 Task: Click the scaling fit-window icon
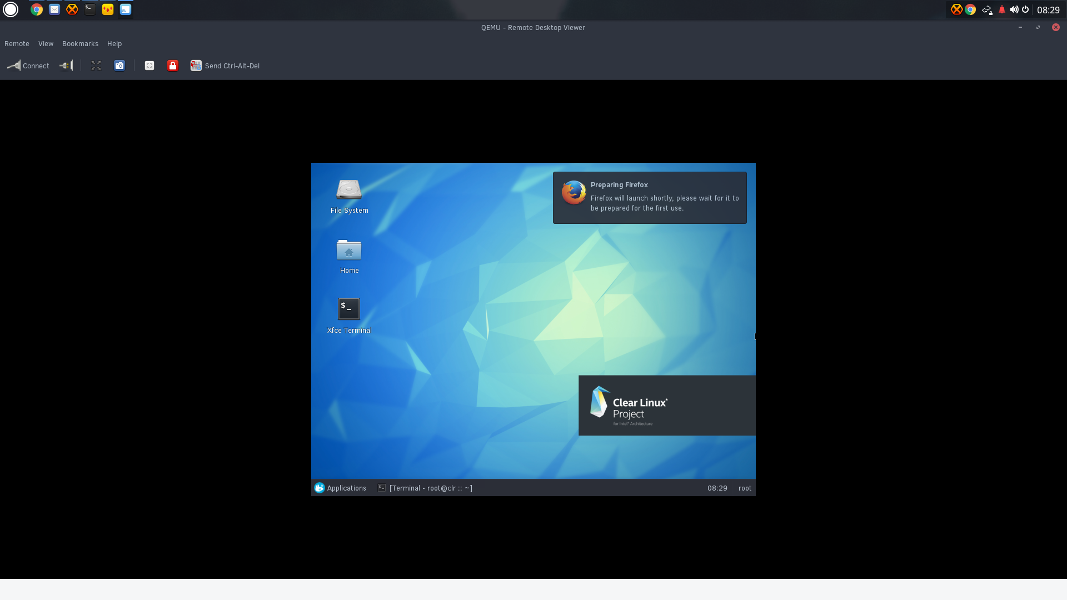tap(149, 66)
